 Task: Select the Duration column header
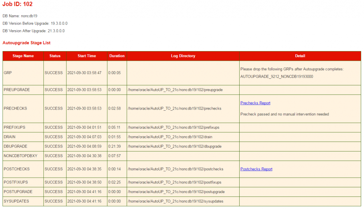coord(116,56)
